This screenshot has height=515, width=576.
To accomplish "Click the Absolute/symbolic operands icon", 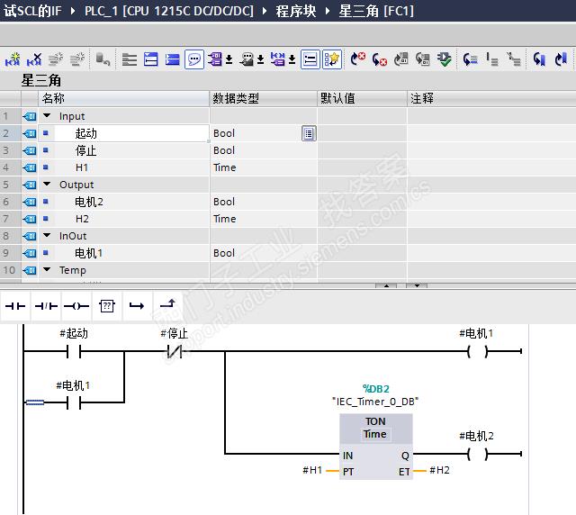I will [x=215, y=59].
